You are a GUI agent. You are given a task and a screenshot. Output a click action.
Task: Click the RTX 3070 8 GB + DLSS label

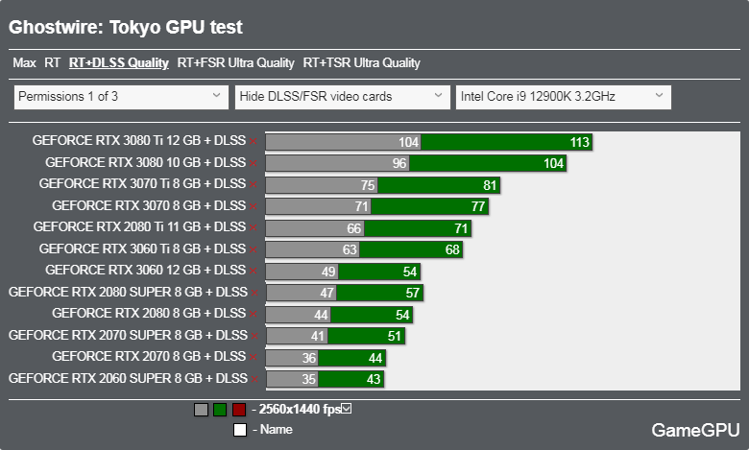point(149,206)
